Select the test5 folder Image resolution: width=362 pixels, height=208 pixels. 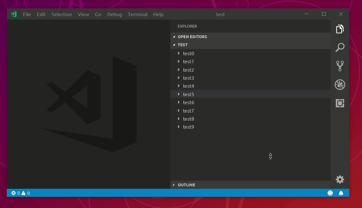tap(189, 94)
